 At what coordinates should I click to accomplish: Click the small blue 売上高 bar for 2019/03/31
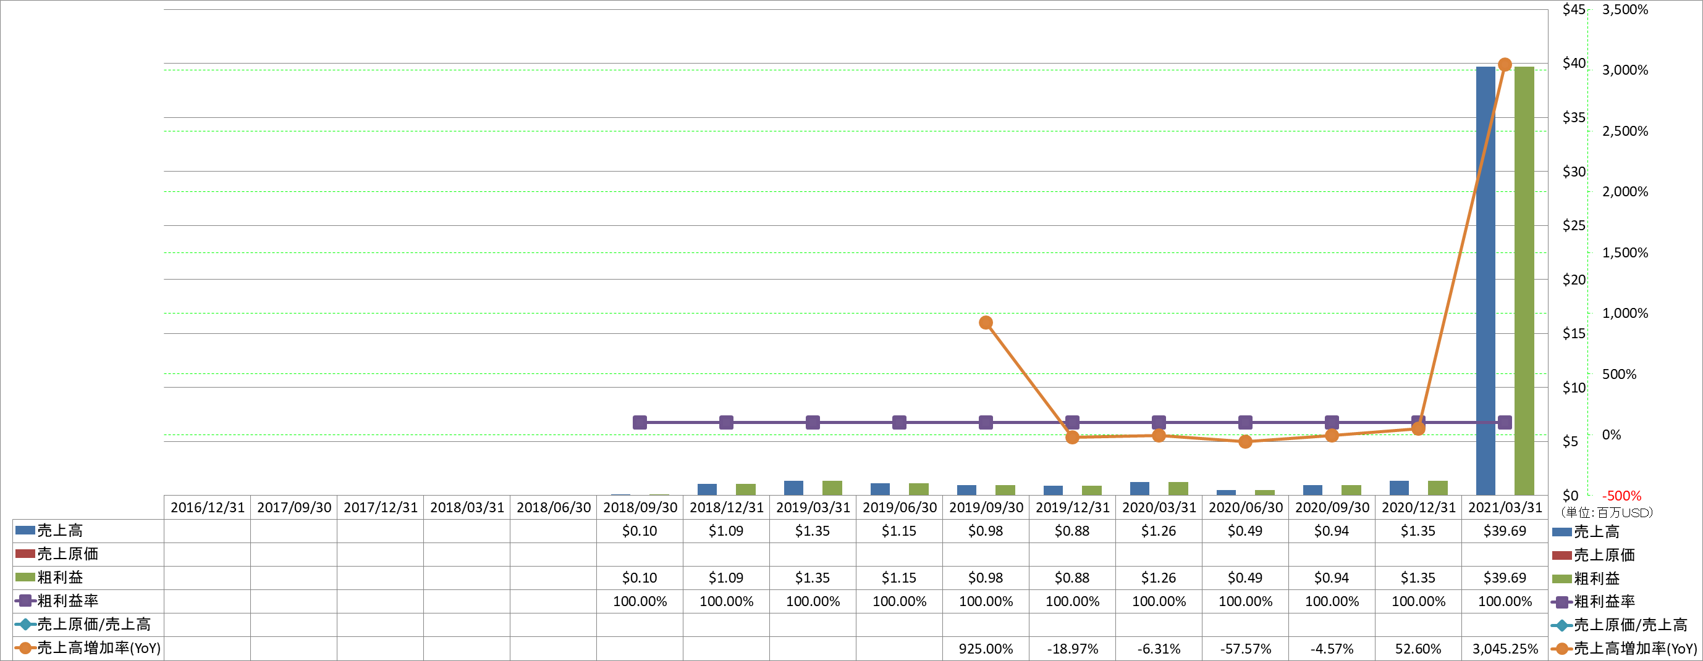click(793, 488)
